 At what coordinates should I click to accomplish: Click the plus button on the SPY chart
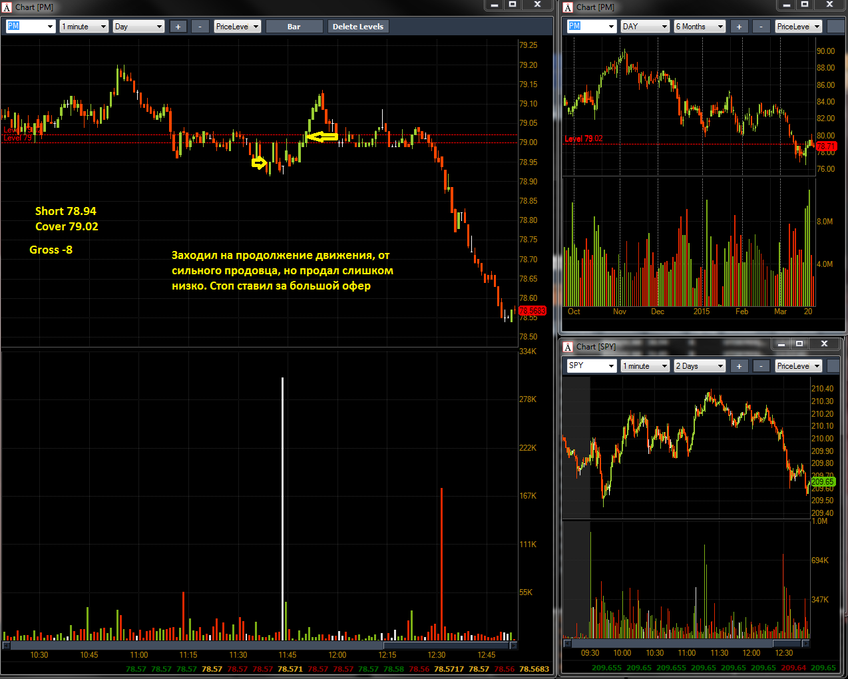click(x=739, y=366)
